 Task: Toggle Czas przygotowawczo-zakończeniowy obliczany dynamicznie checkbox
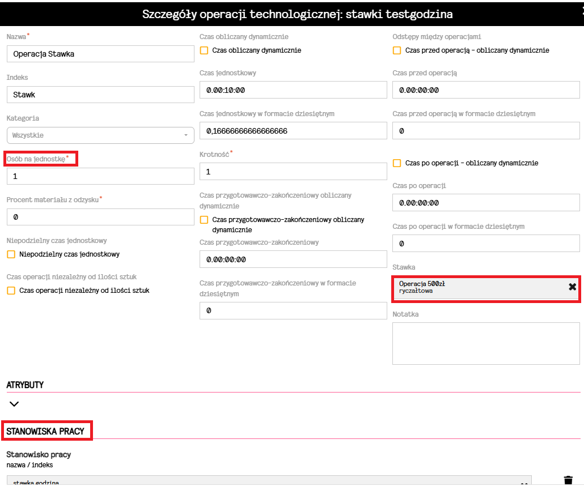[204, 220]
